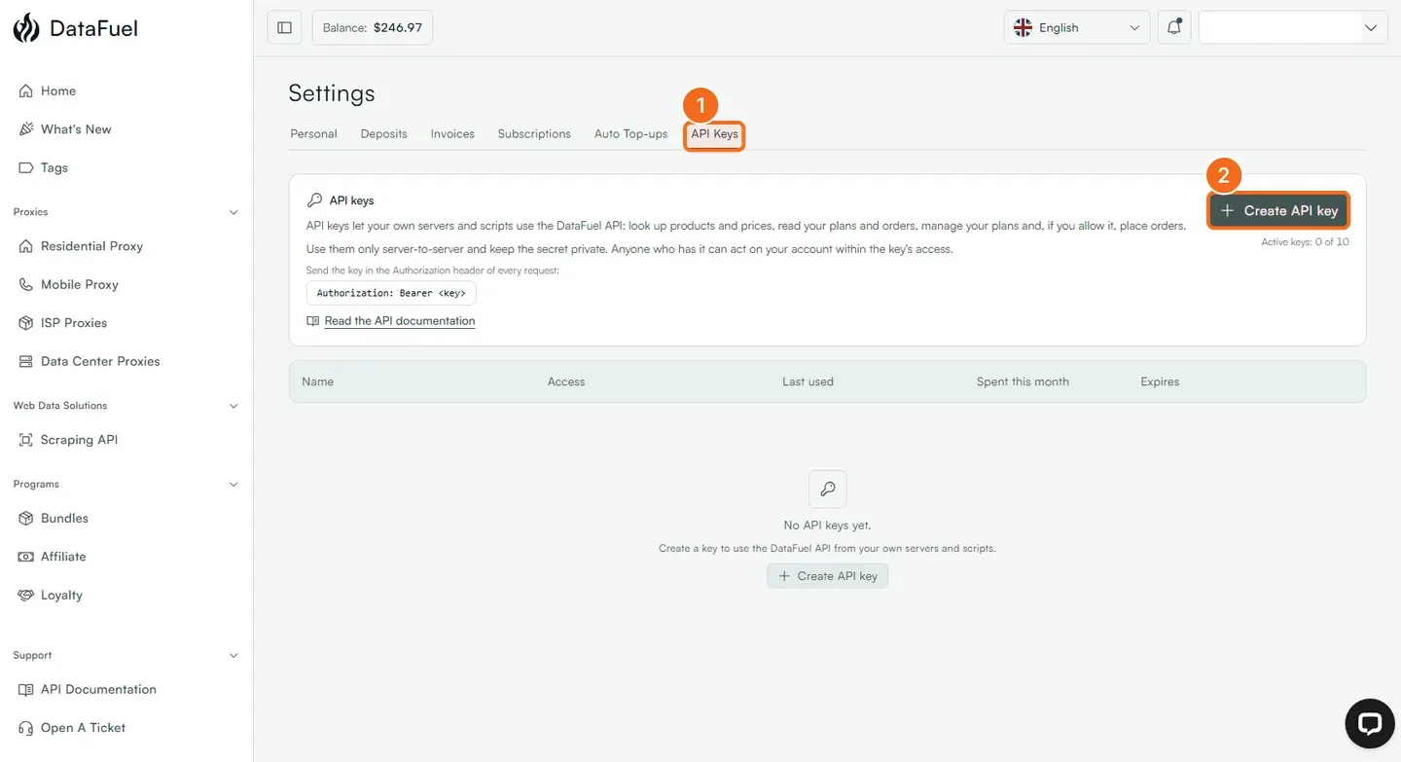1401x762 pixels.
Task: Toggle the sidebar panel icon
Action: tap(284, 27)
